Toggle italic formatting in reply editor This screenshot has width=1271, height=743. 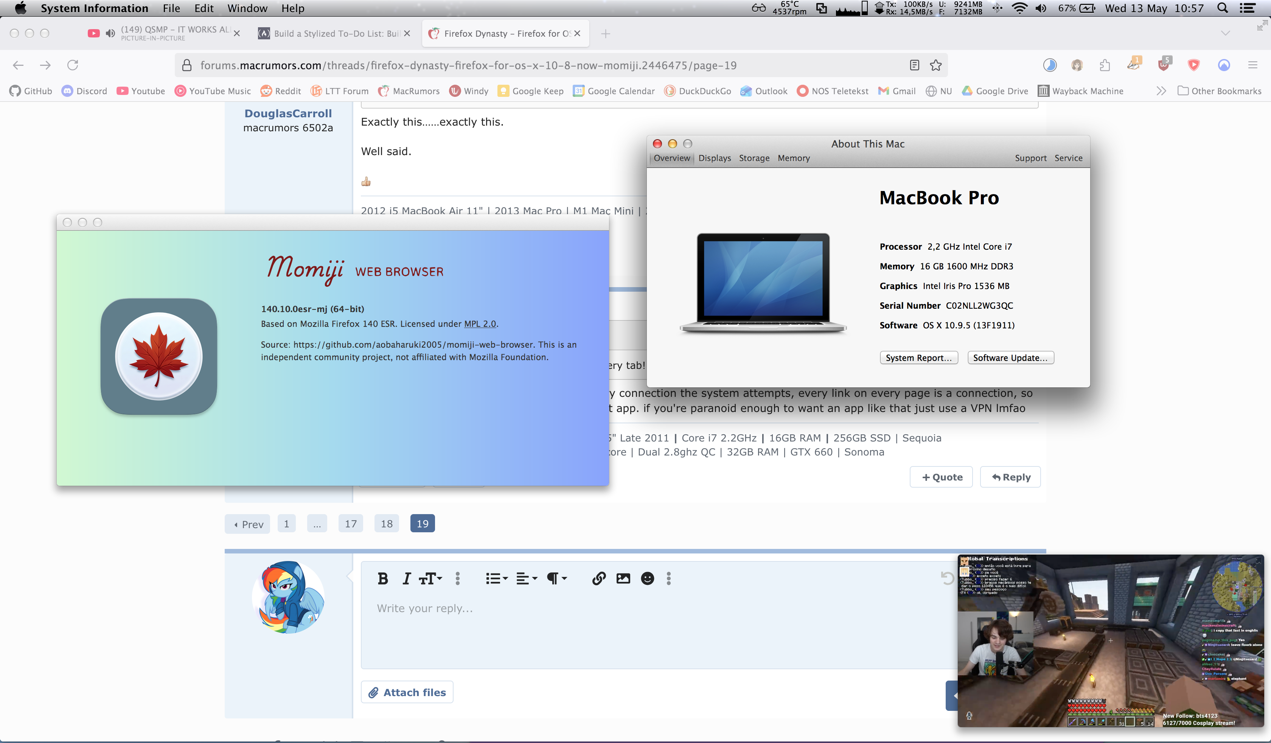[407, 578]
